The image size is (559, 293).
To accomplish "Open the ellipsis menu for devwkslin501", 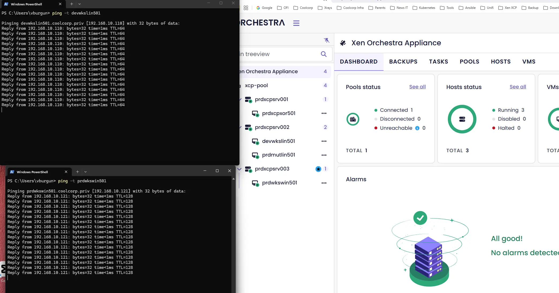I will click(324, 141).
